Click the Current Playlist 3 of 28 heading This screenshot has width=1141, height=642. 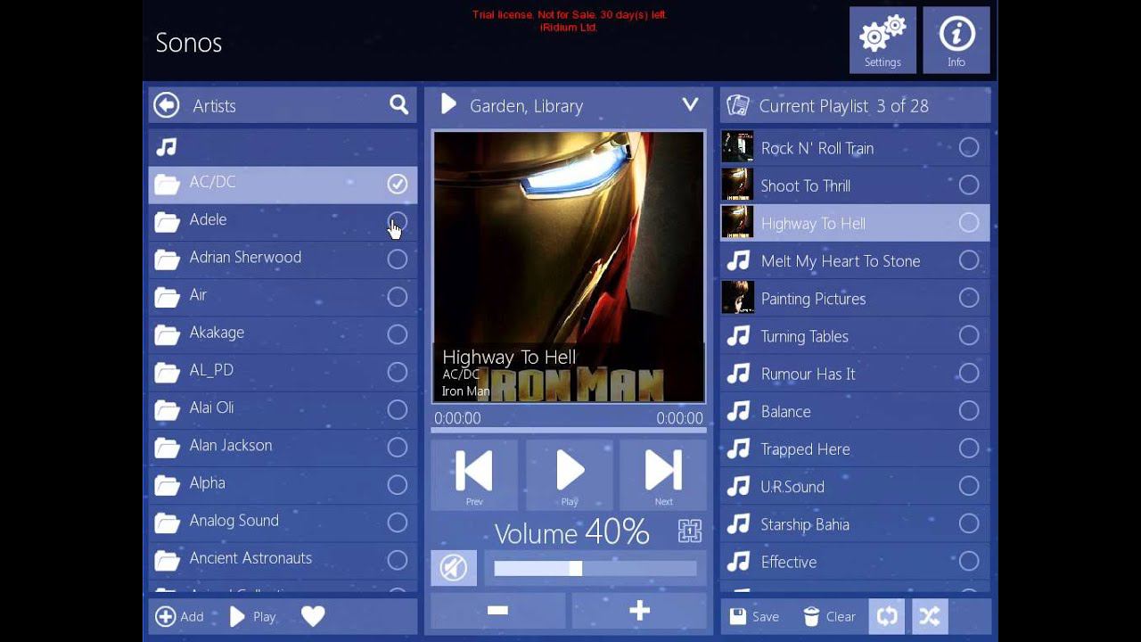coord(844,106)
